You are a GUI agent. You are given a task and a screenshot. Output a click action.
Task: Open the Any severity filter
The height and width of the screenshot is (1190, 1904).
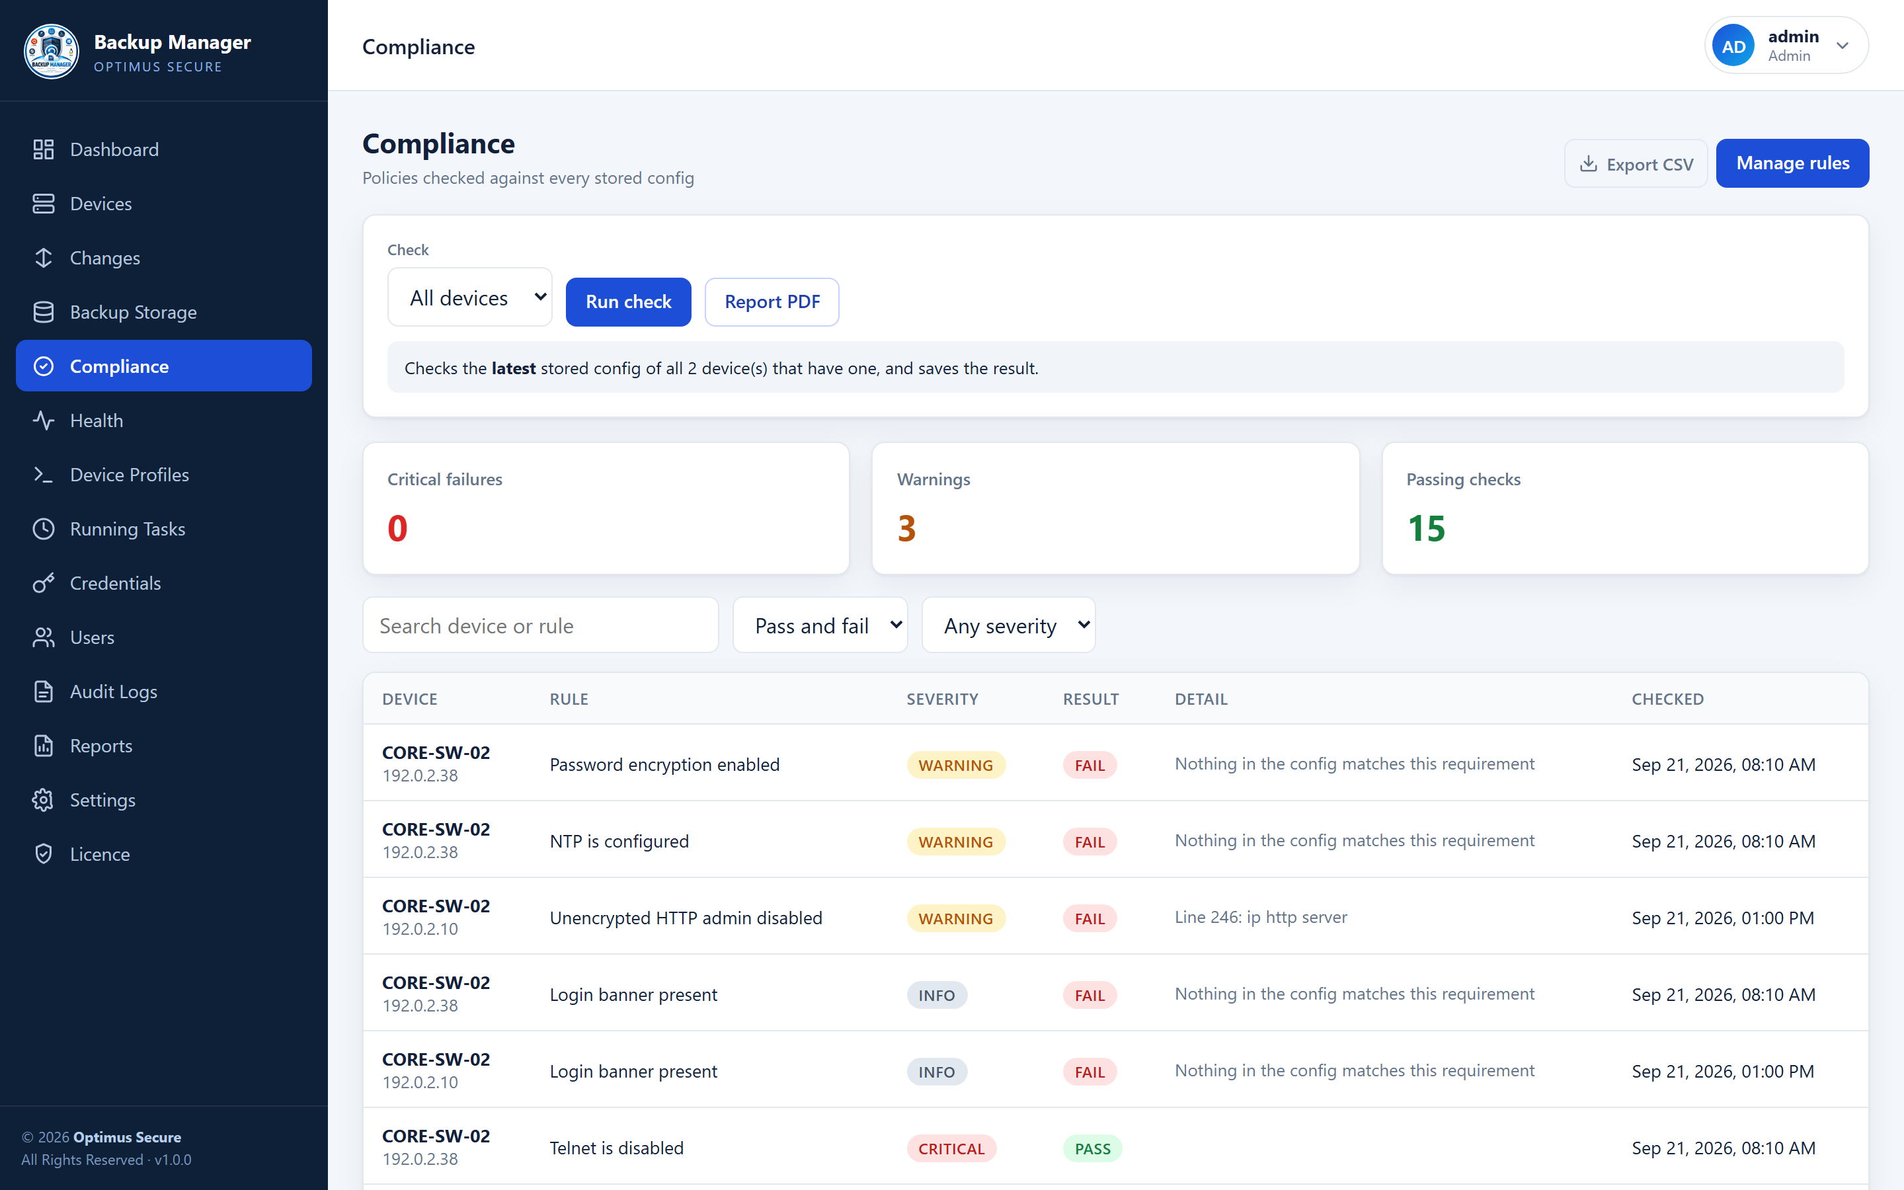(1008, 625)
